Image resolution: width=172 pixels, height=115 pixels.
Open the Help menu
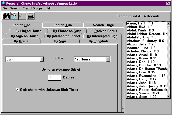coord(49,9)
